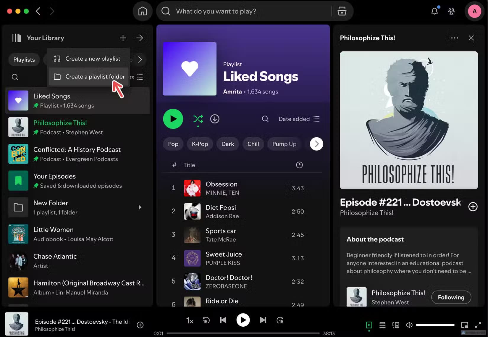Image resolution: width=488 pixels, height=337 pixels.
Task: Click the plus icon in Your Library
Action: coord(123,38)
